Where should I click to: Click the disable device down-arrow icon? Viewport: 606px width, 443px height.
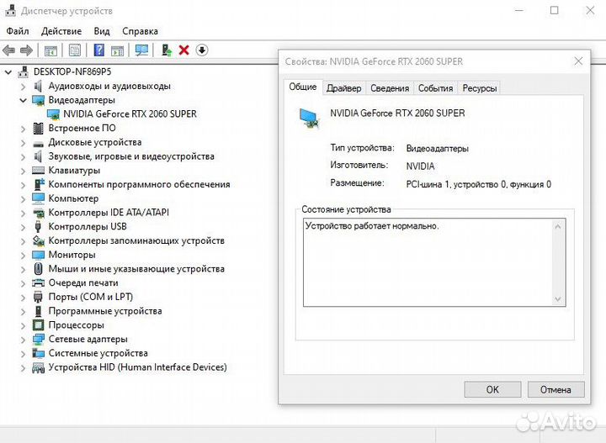click(202, 50)
